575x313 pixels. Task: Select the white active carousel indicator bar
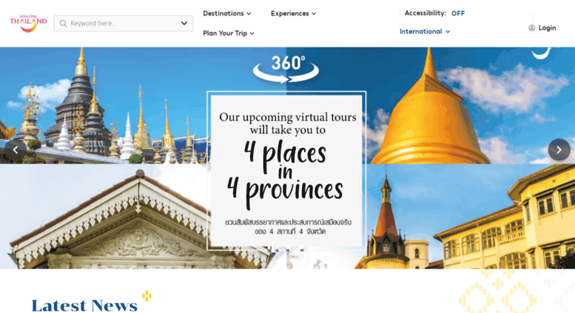[x=272, y=248]
